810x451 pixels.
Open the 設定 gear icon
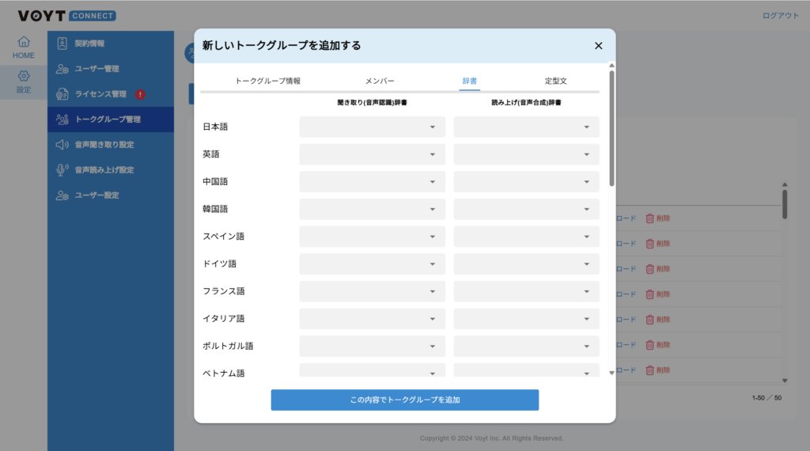[x=24, y=76]
